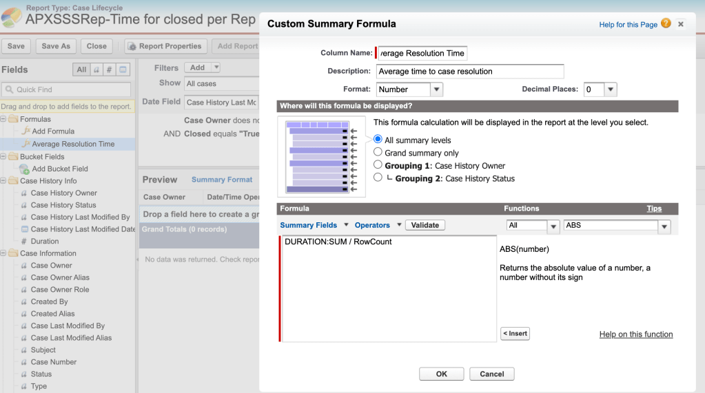Open the Decimal Places dropdown

pyautogui.click(x=610, y=89)
